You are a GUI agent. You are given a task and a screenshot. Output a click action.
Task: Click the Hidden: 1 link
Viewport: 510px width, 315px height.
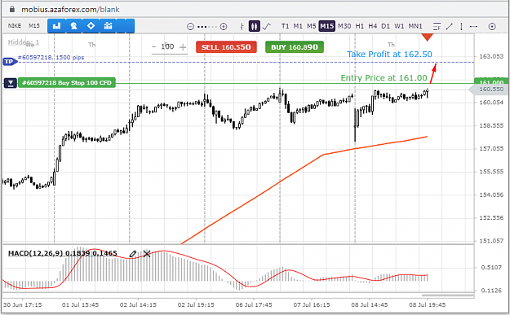pyautogui.click(x=24, y=42)
